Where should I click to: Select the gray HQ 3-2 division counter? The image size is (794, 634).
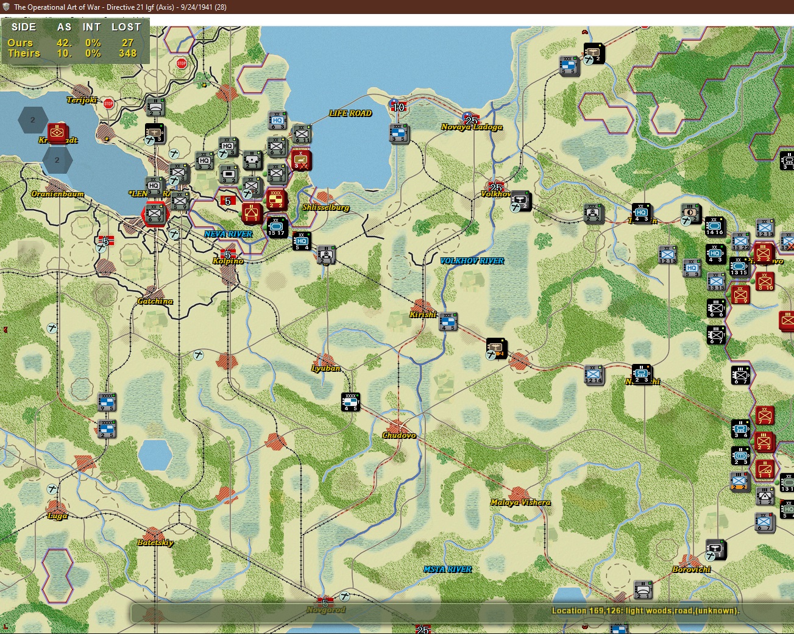(204, 160)
